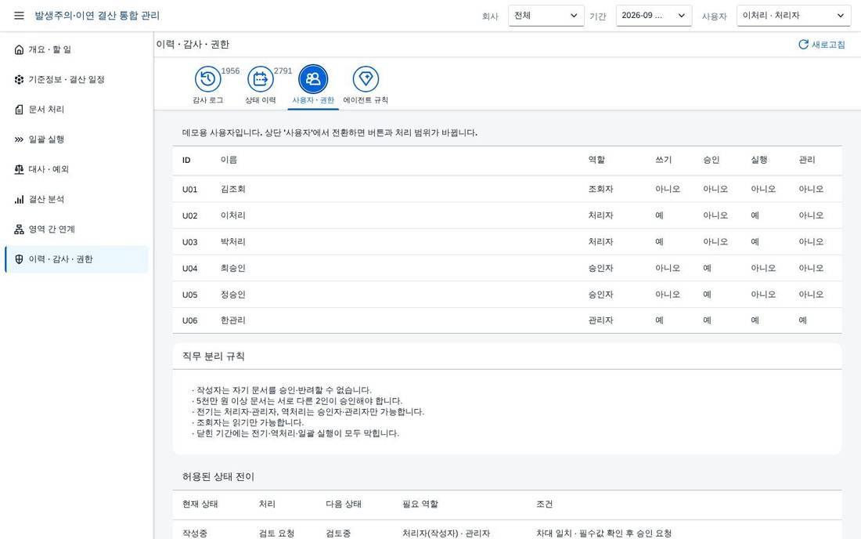Click the gear icon for 기준정보 · 결산 일정
Image resolution: width=861 pixels, height=539 pixels.
coord(19,80)
